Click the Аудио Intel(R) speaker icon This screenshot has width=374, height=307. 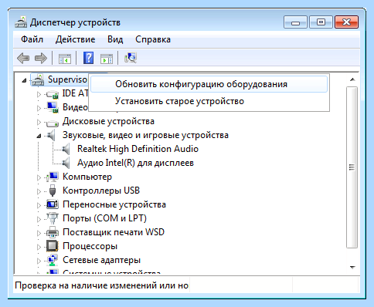coord(66,163)
